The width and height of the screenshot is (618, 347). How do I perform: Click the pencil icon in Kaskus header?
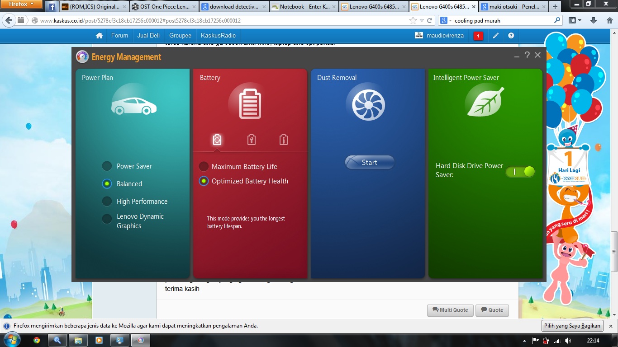496,36
